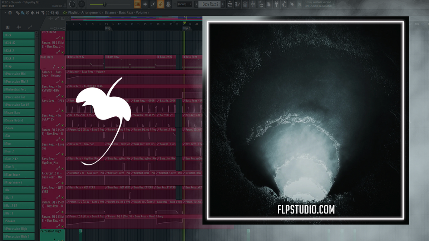This screenshot has width=429, height=241.
Task: Select the Zoom magnifier tool
Action: point(52,13)
